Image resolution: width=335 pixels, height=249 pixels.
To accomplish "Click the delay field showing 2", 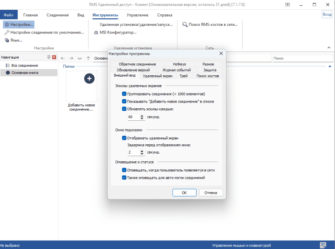I will coord(134,152).
